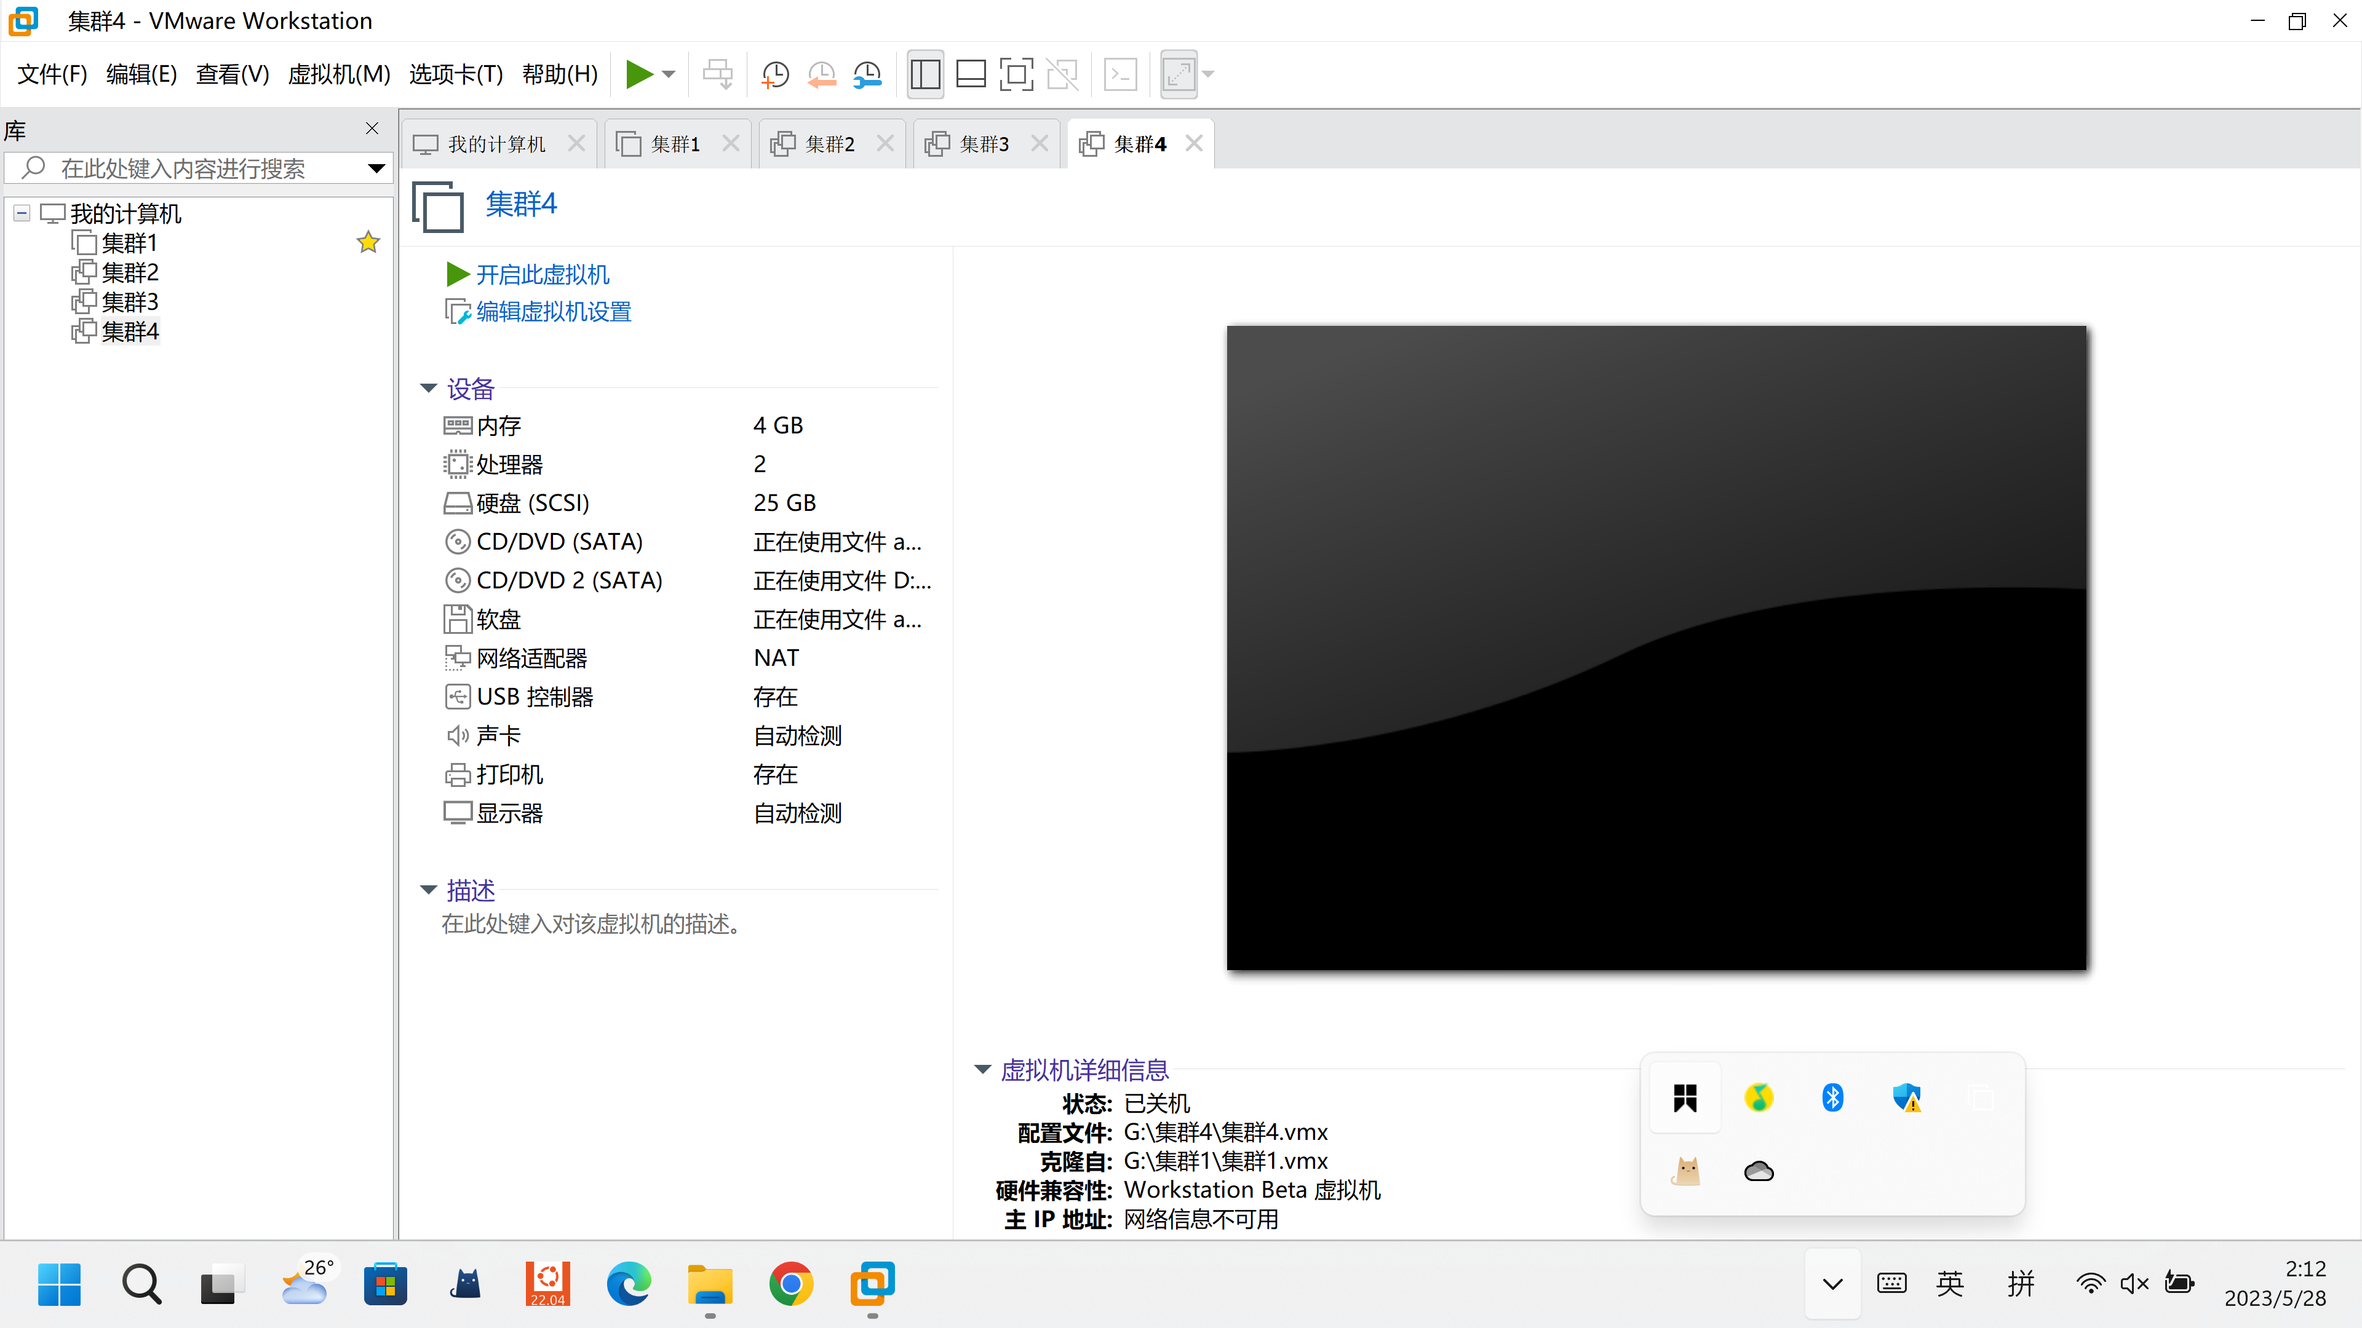Click the OneDrive cloud tray icon
Screen dimensions: 2362x1328
pyautogui.click(x=1759, y=1171)
